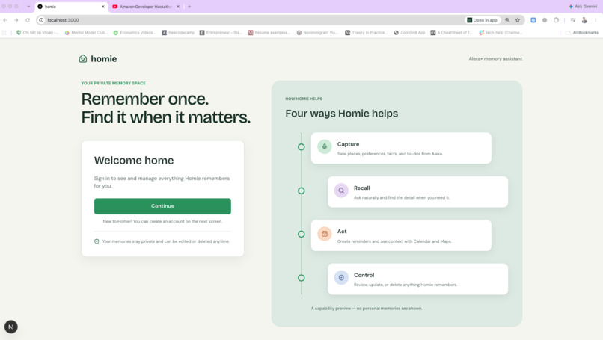This screenshot has width=603, height=340.
Task: Click the Act calendar icon
Action: click(325, 234)
